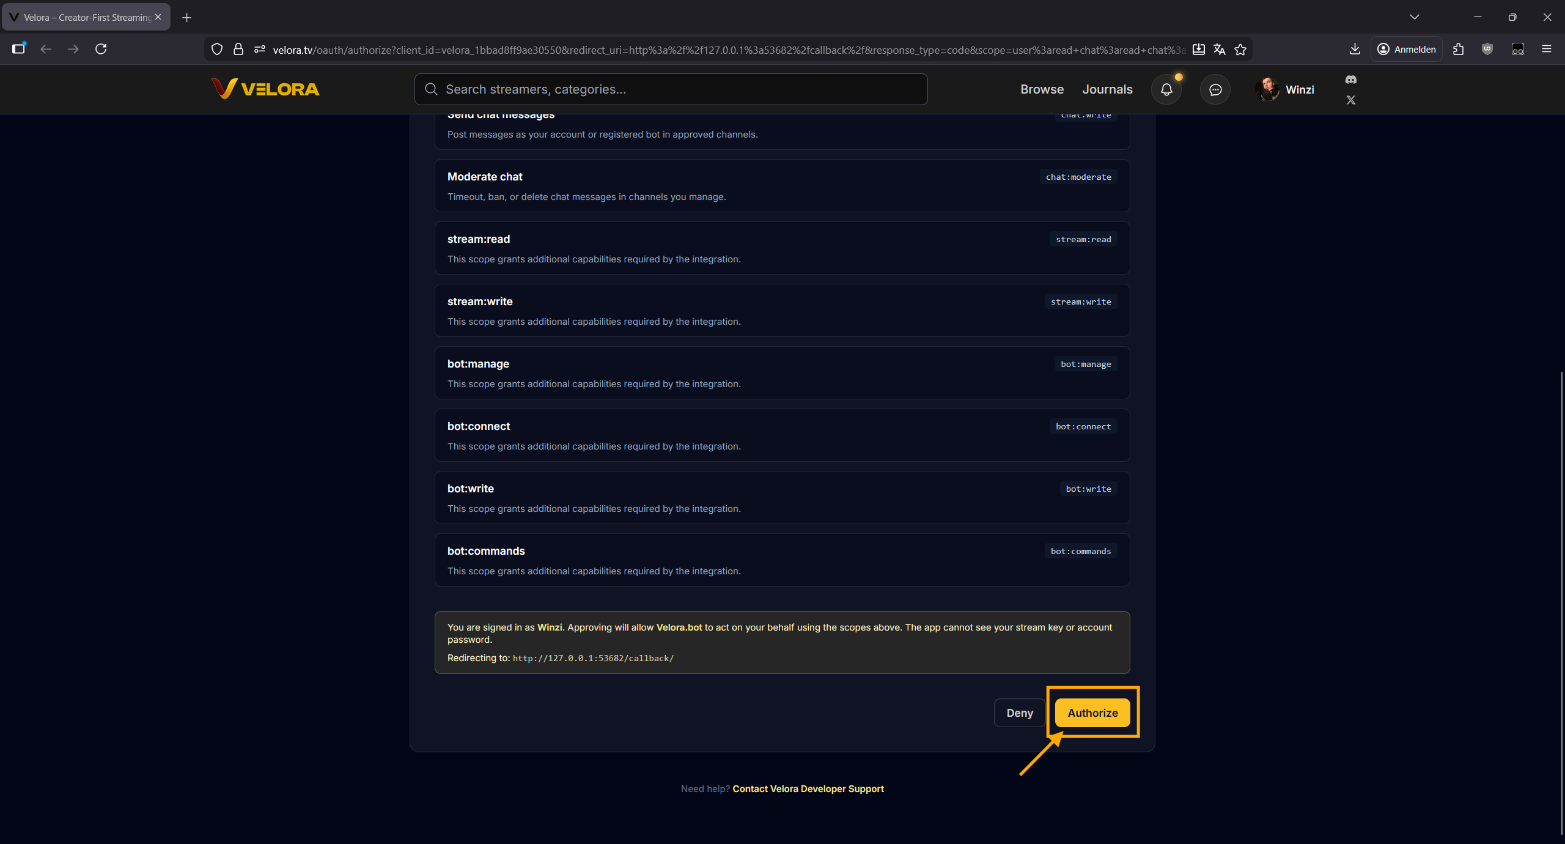Screen dimensions: 1565x844
Task: Open the Firefox hamburger menu
Action: click(x=1547, y=49)
